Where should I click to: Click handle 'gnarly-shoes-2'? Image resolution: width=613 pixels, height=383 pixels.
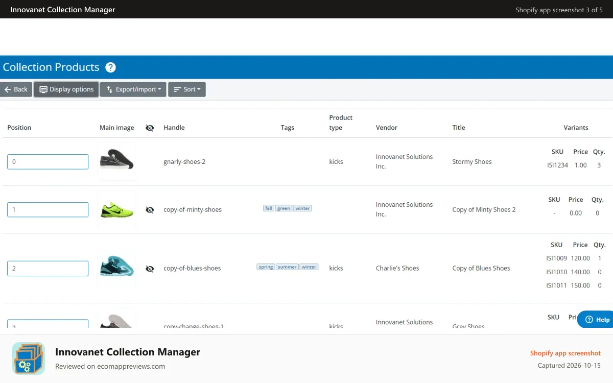(x=184, y=162)
